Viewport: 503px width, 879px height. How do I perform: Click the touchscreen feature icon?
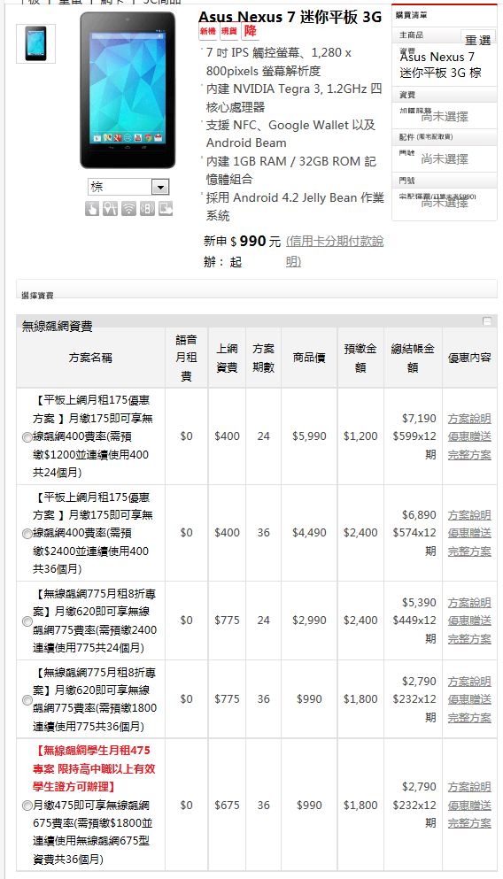(x=92, y=209)
